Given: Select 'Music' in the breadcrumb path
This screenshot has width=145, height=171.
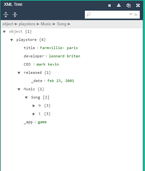Looking at the screenshot, I should pyautogui.click(x=46, y=24).
